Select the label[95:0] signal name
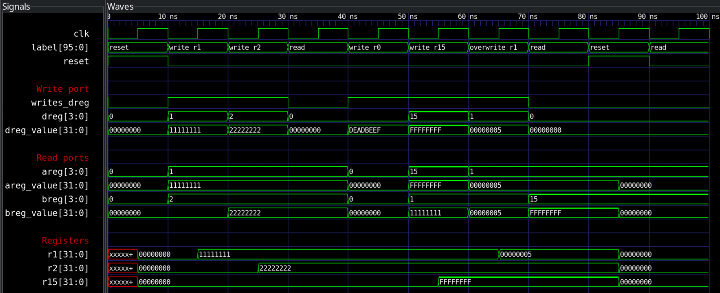The image size is (720, 293). 60,48
